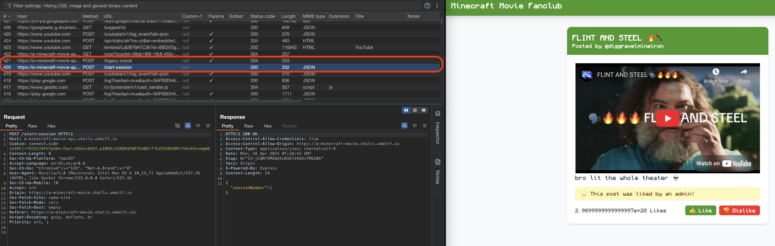The height and width of the screenshot is (246, 775).
Task: Select history row 422 /post?postId request
Action: tap(220, 54)
